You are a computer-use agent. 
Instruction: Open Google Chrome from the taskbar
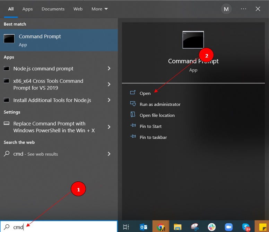click(161, 227)
